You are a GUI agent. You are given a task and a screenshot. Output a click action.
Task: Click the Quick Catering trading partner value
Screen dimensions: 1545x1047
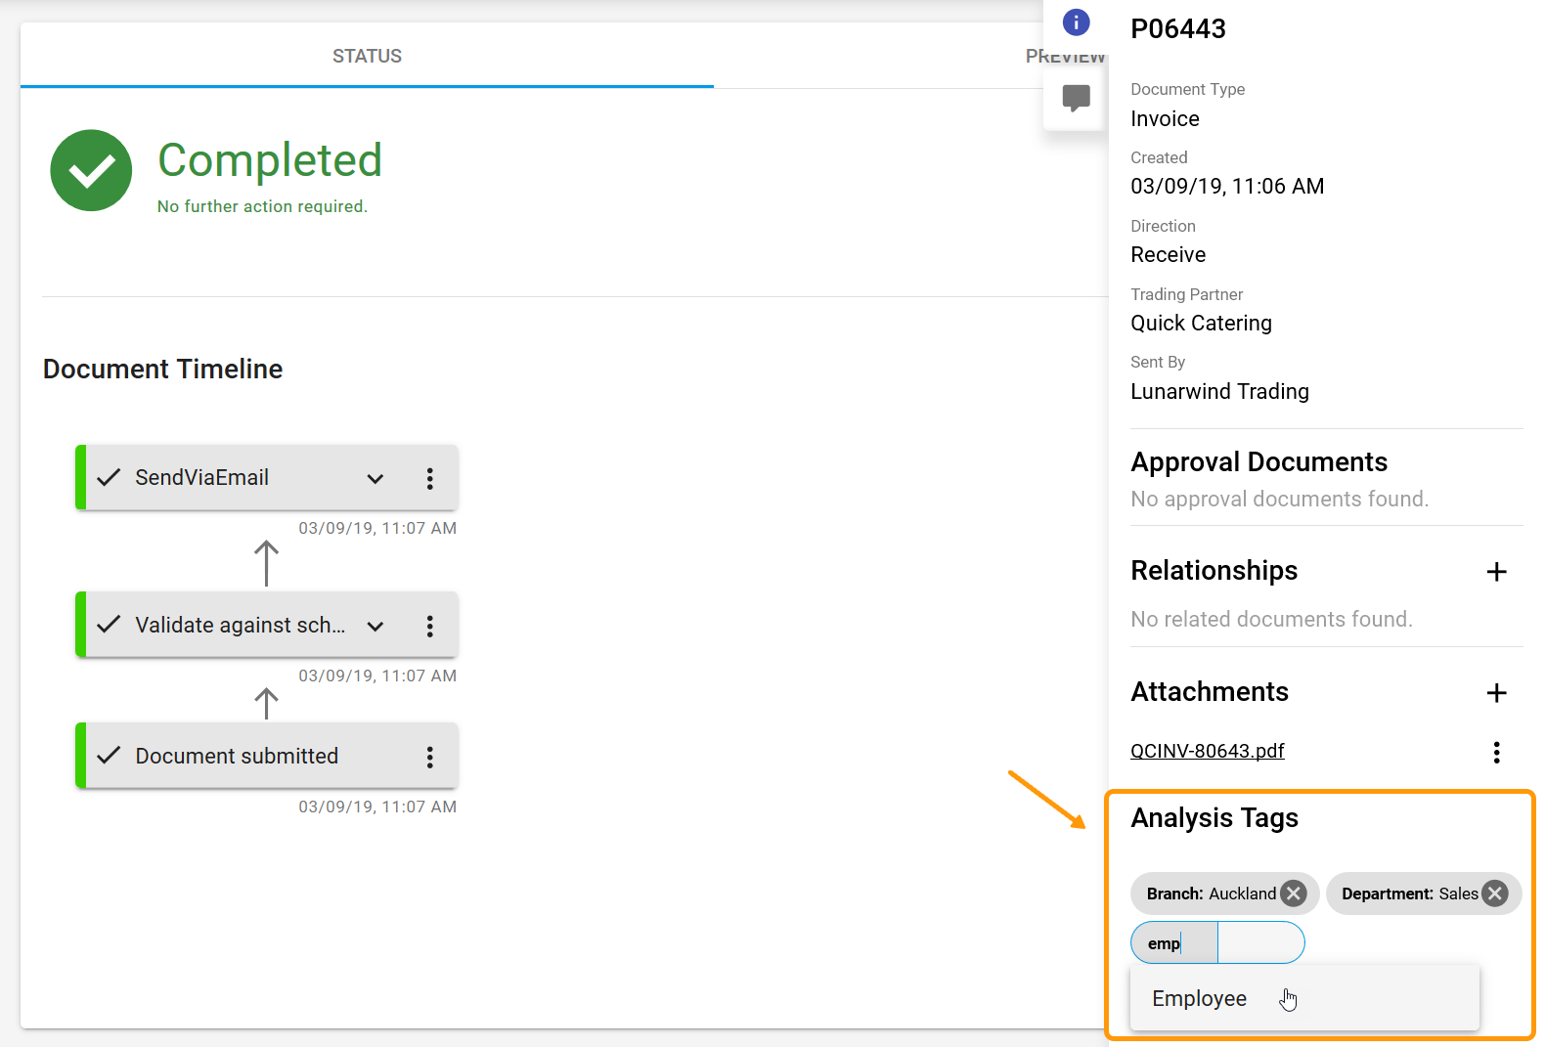click(x=1201, y=324)
